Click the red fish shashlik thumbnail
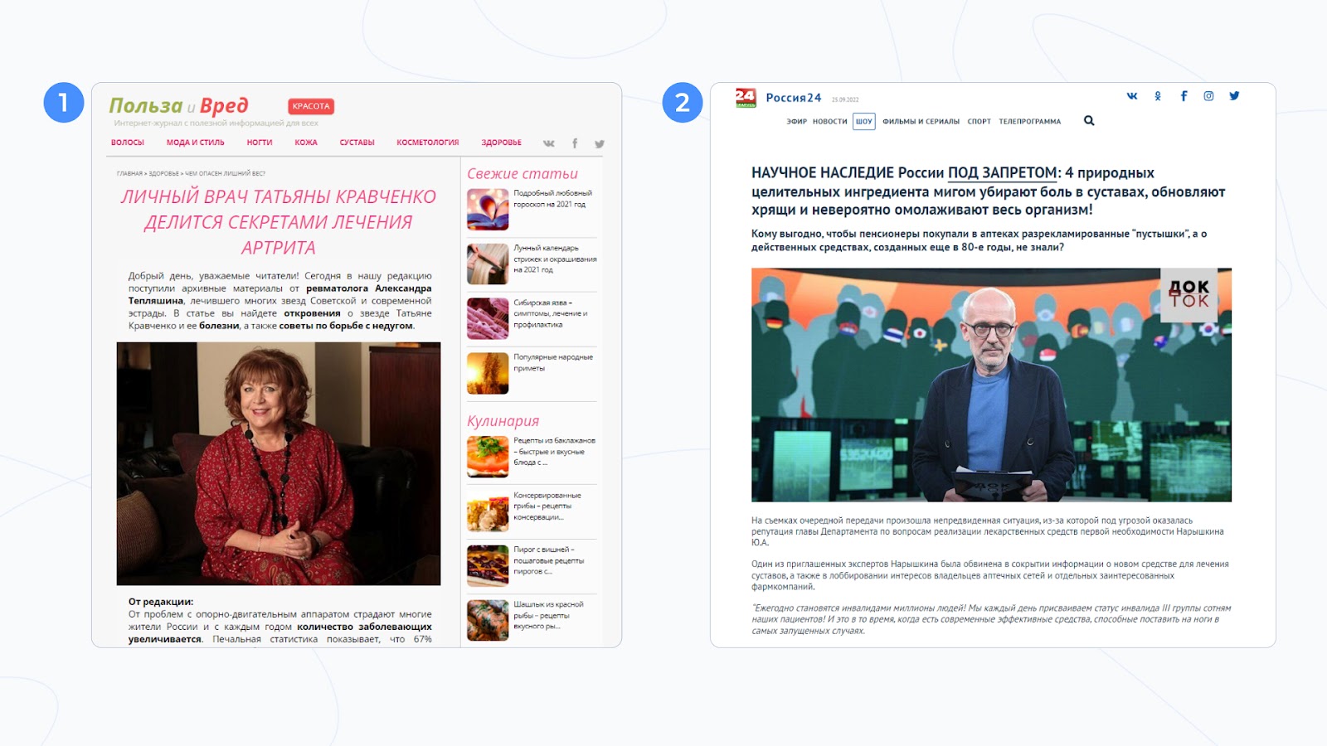This screenshot has width=1327, height=746. click(x=488, y=620)
